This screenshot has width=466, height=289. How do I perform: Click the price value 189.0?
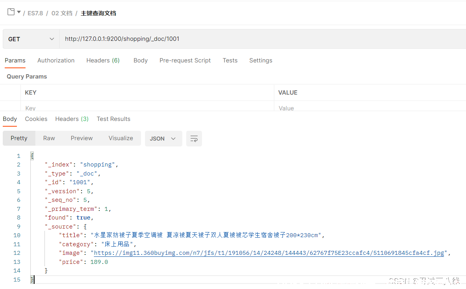(99, 262)
